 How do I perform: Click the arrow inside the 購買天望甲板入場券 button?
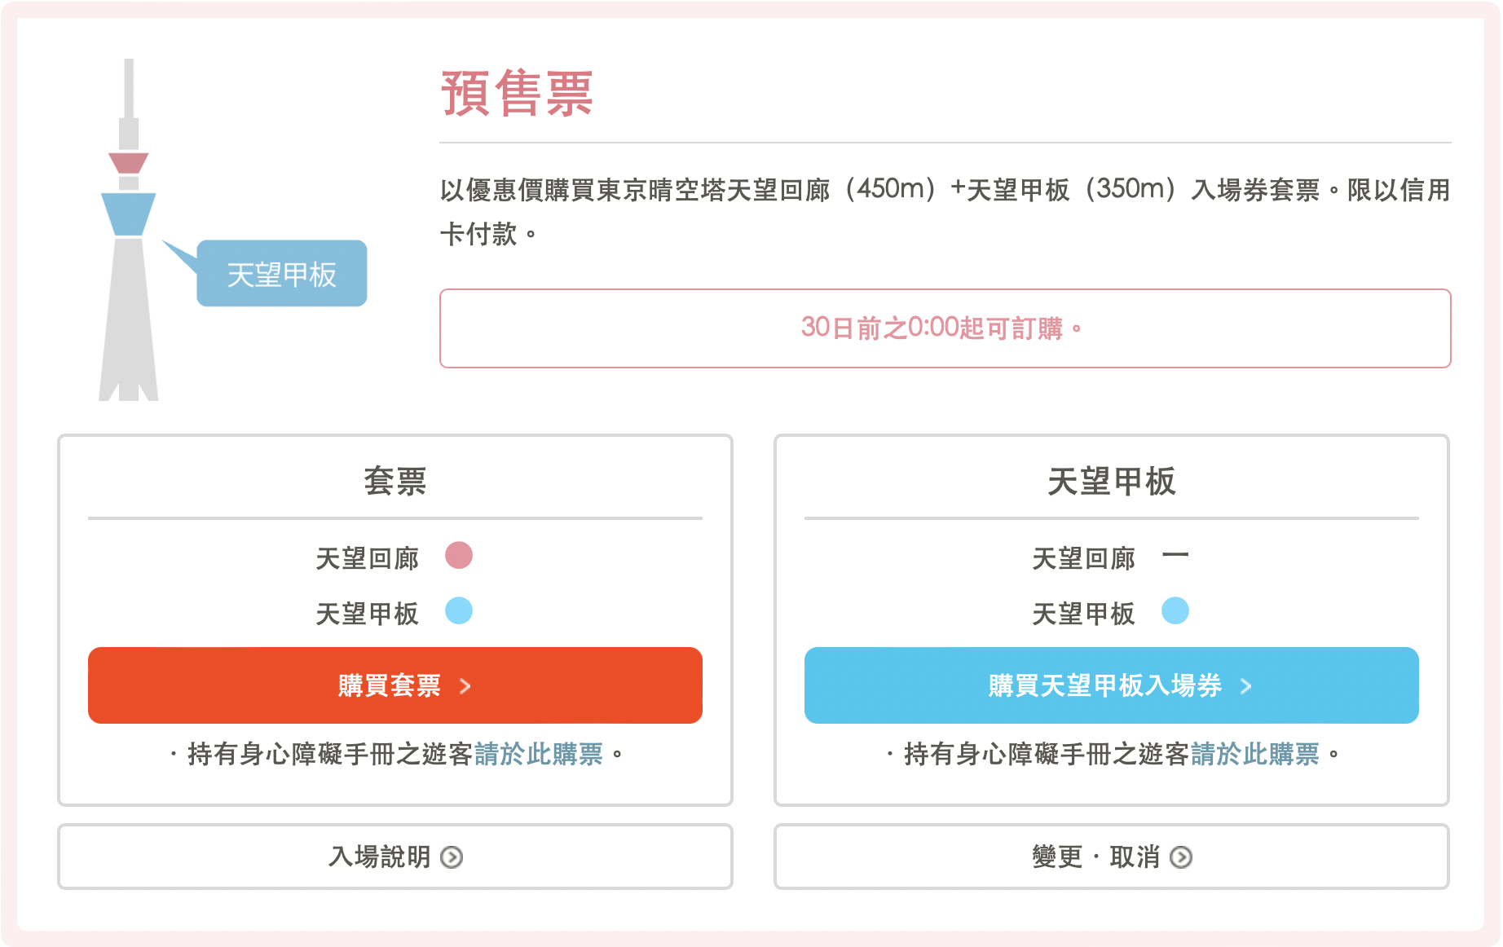[1246, 686]
